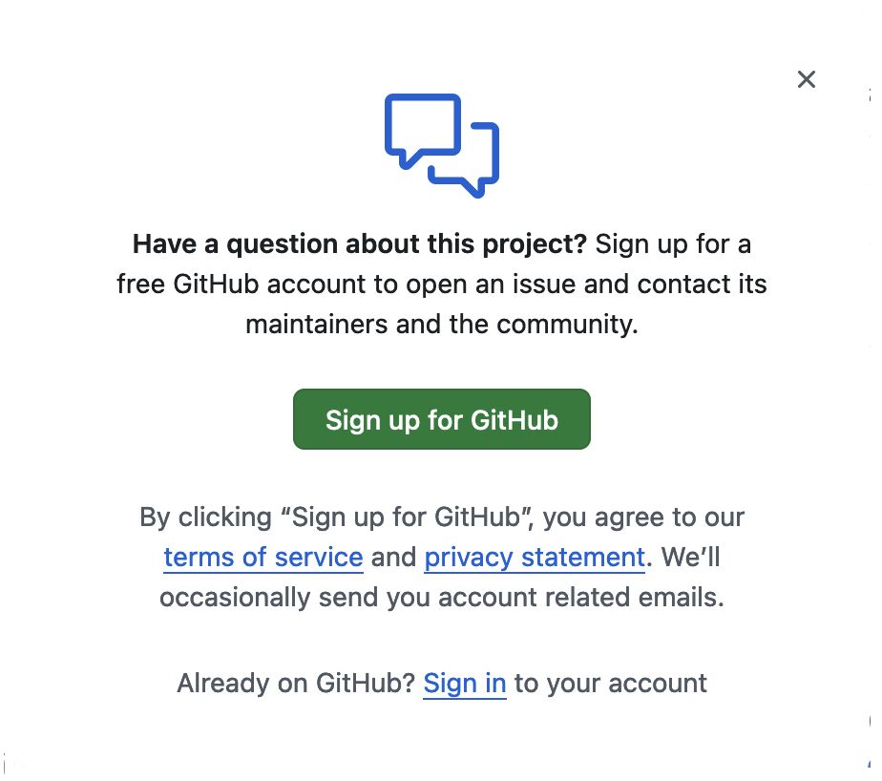This screenshot has width=882, height=781.
Task: Click the 'you agree to our' text
Action: (x=643, y=517)
